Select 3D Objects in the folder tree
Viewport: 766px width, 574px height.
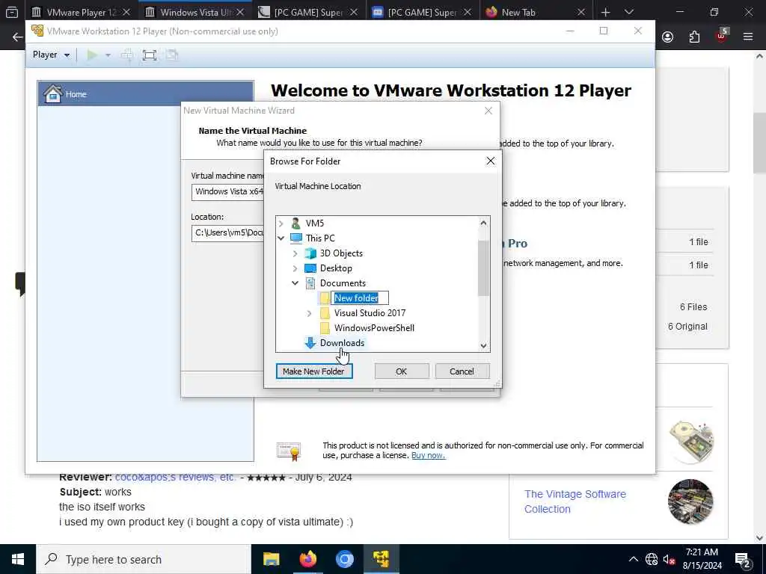341,253
